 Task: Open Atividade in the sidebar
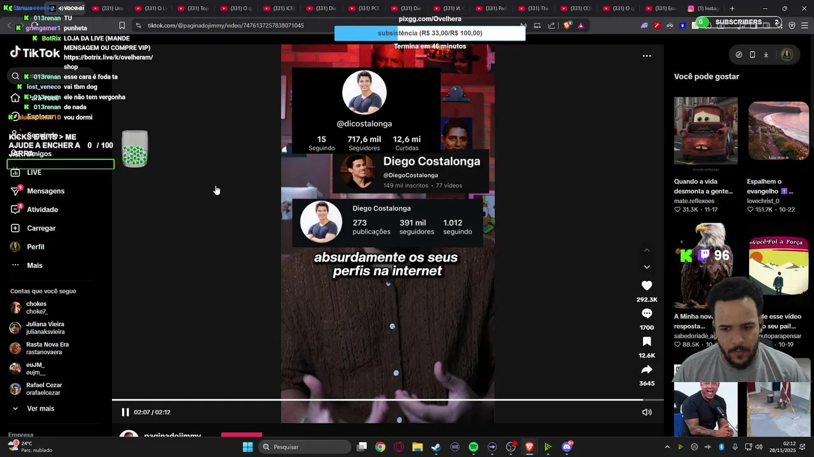[x=42, y=209]
